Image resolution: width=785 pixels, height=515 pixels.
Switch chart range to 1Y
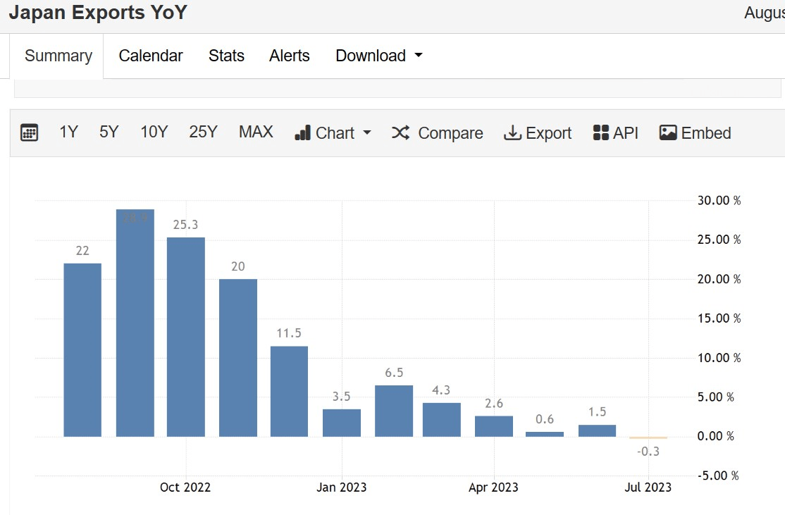tap(68, 132)
